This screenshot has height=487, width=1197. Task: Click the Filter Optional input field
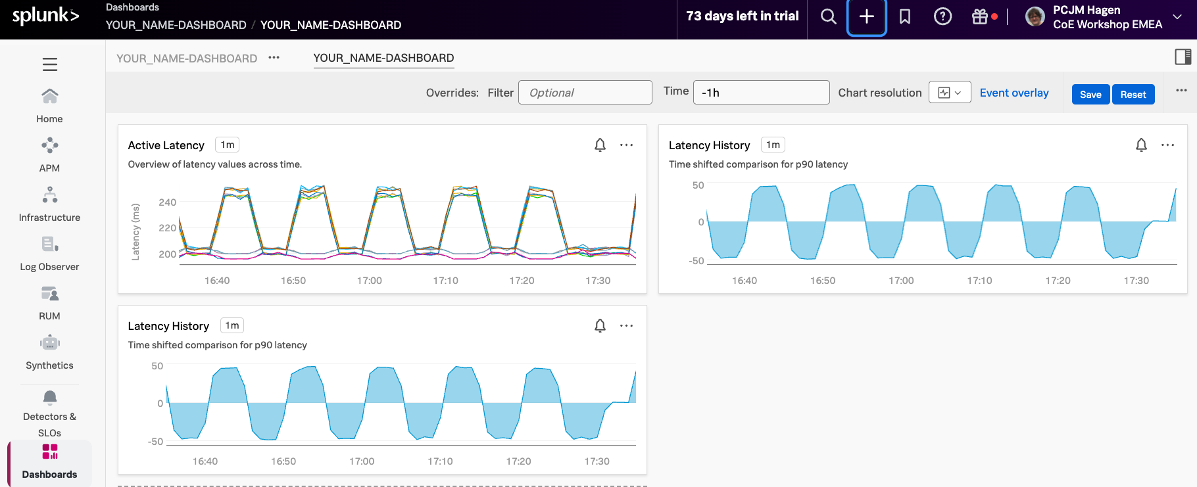[x=585, y=93]
